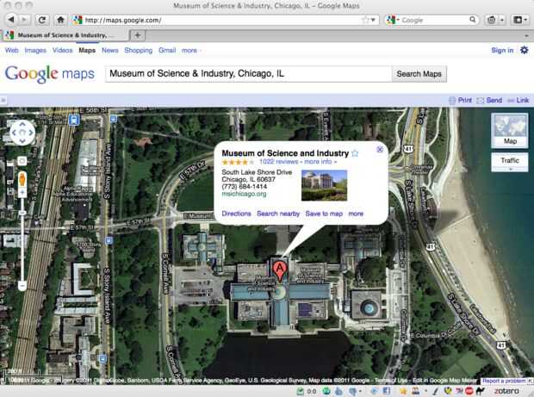Click the browser search magnifier icon
This screenshot has width=534, height=397.
click(x=473, y=20)
